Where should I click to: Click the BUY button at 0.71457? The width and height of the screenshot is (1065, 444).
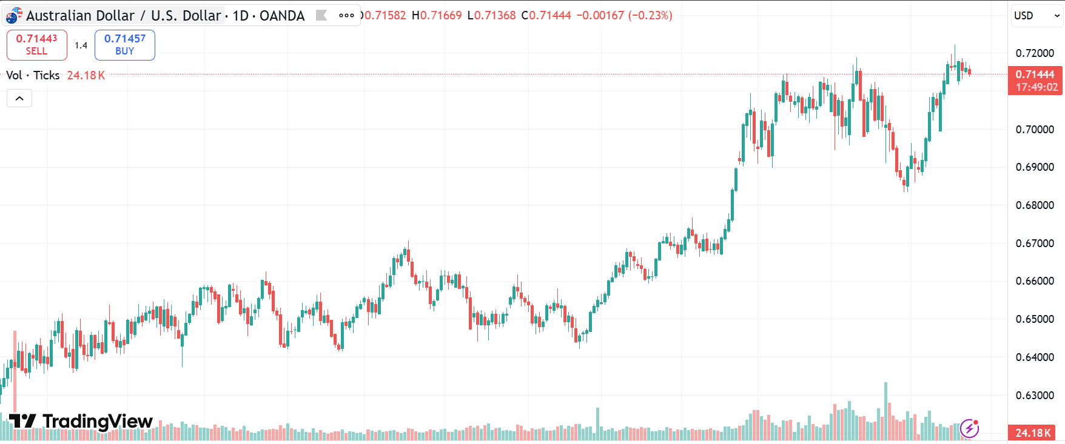tap(125, 45)
